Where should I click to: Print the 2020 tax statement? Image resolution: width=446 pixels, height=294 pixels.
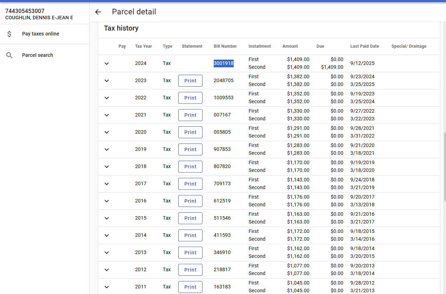click(190, 132)
